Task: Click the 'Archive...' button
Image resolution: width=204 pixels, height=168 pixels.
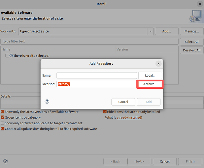Action: click(x=150, y=84)
